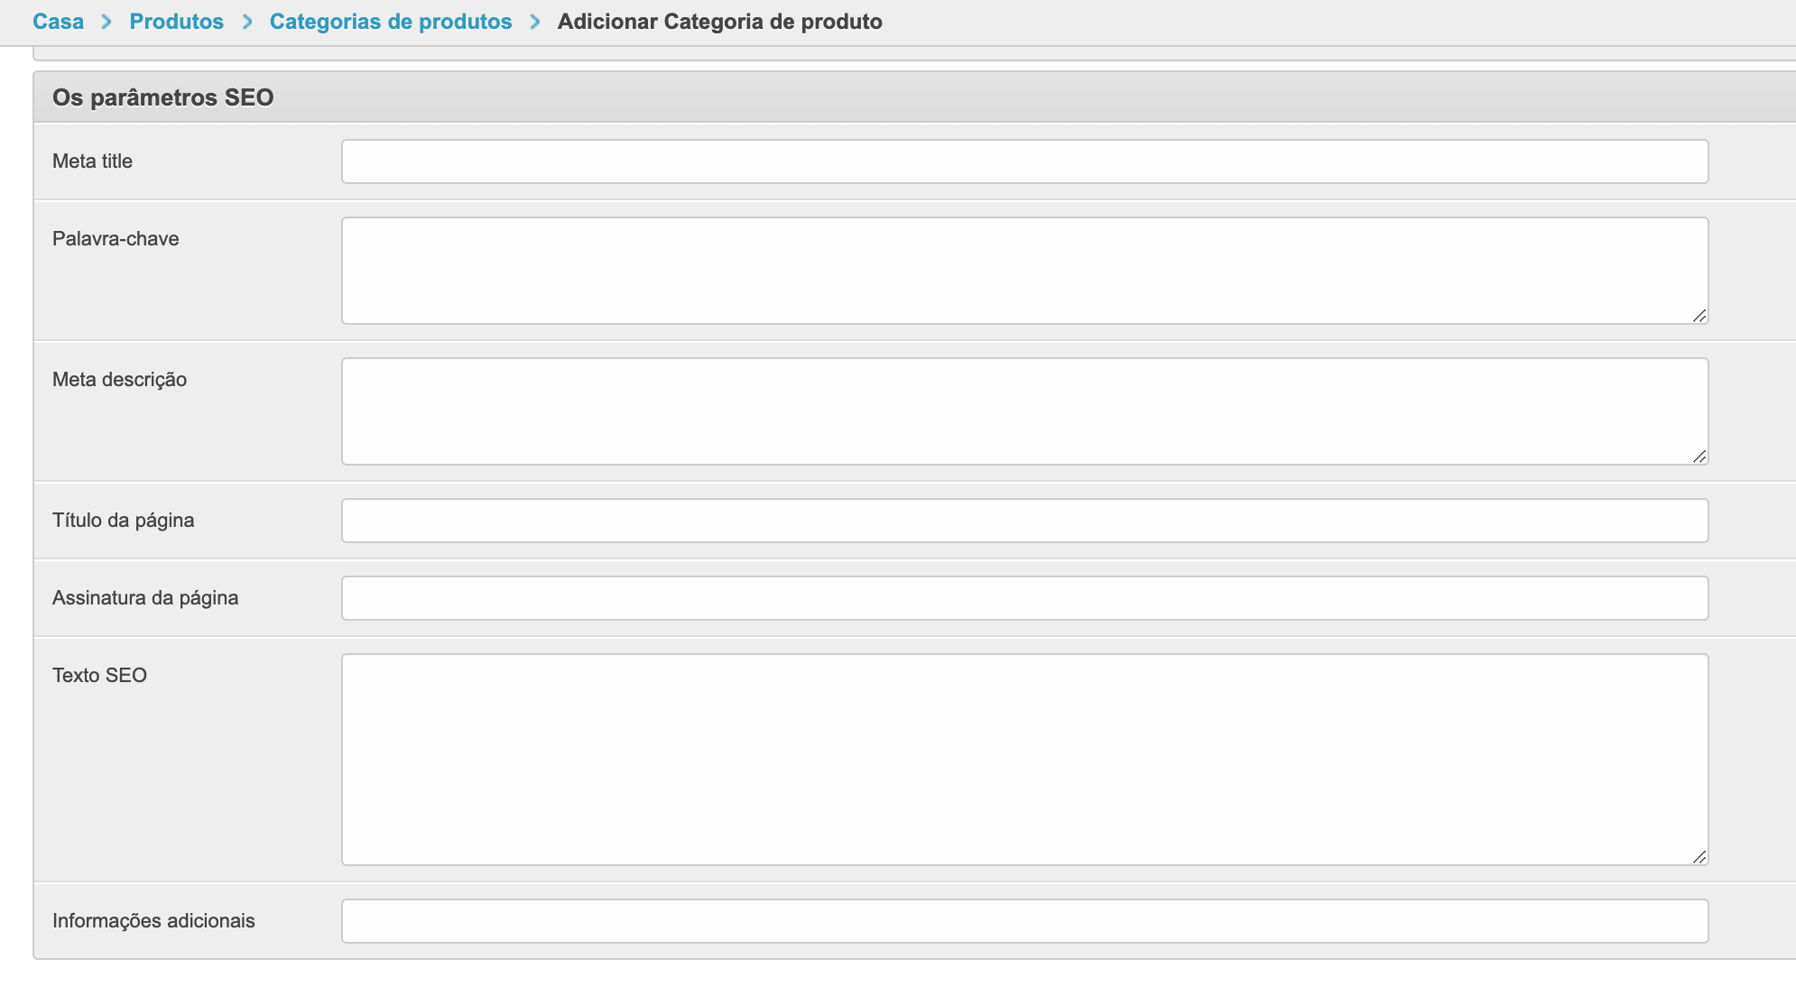Click the Meta title label
Image resolution: width=1796 pixels, height=987 pixels.
pyautogui.click(x=92, y=161)
